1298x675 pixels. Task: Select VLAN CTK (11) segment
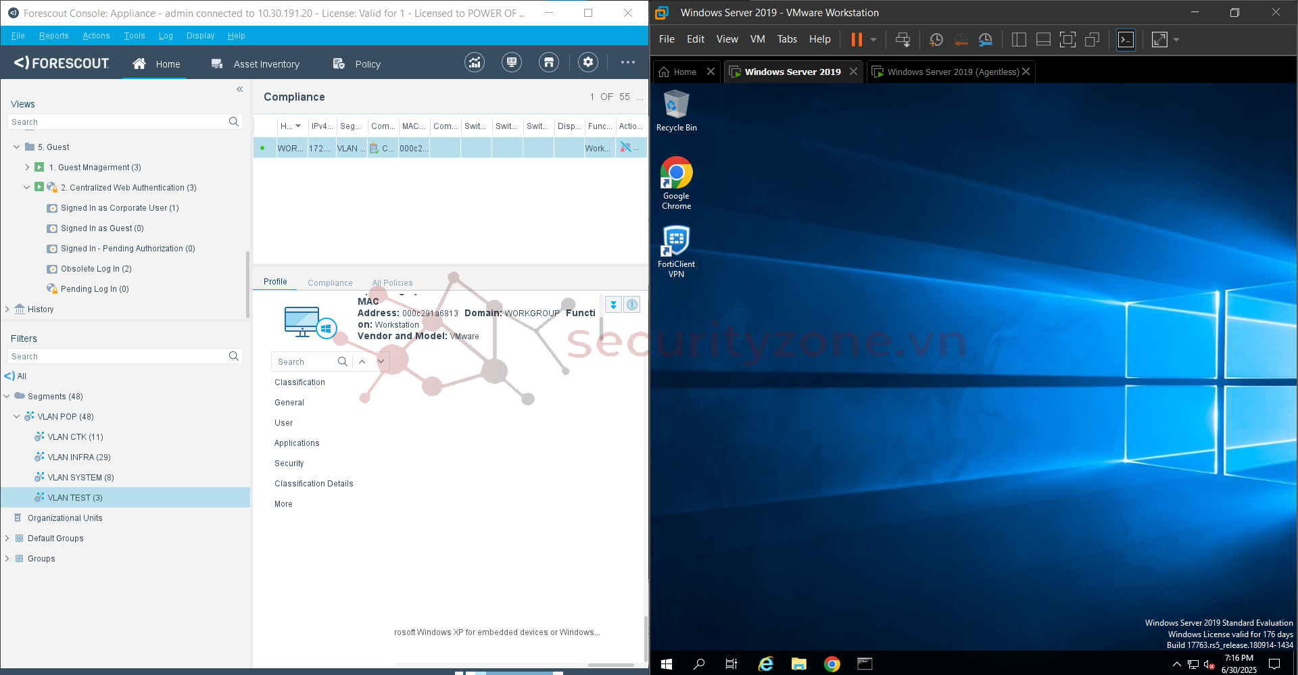pos(75,436)
